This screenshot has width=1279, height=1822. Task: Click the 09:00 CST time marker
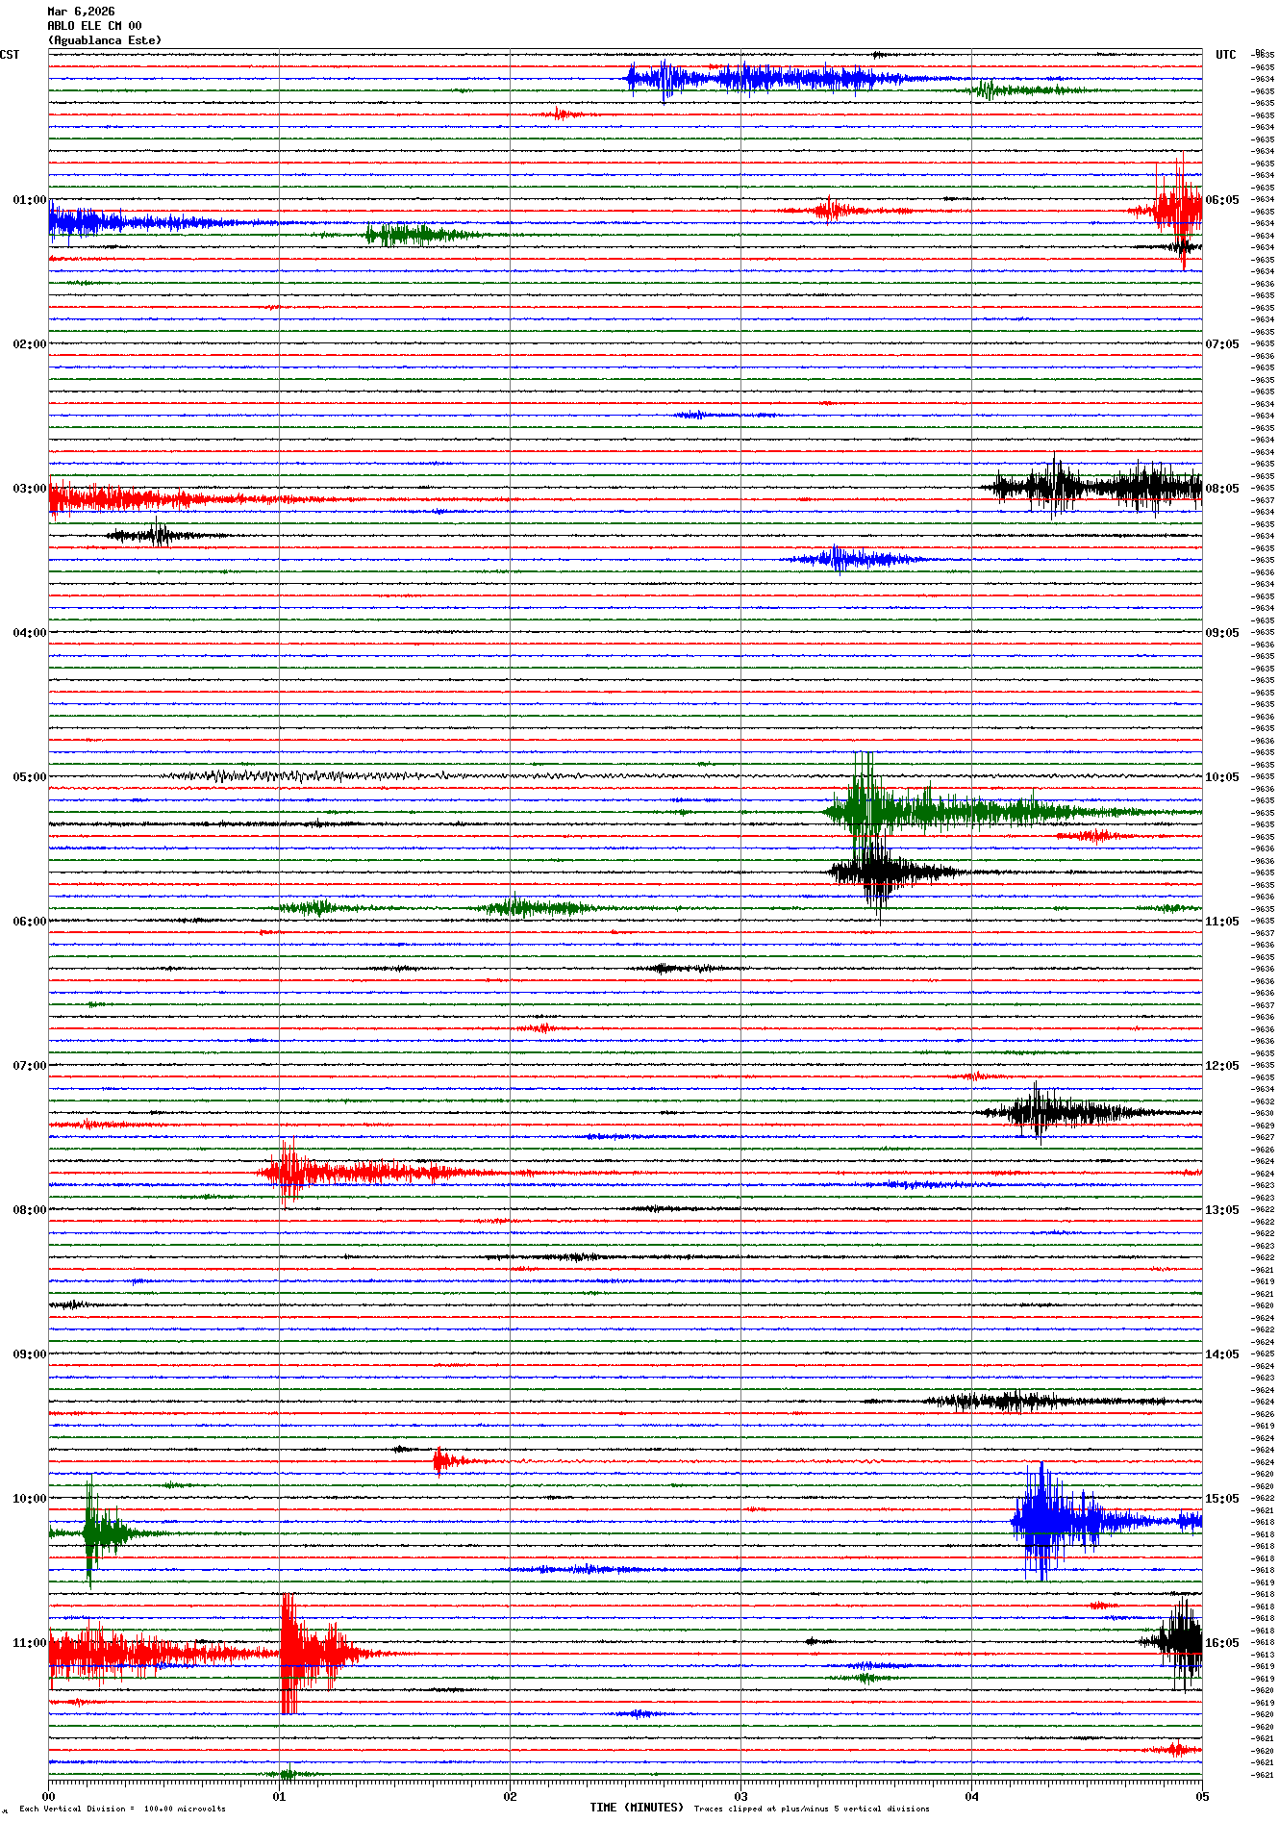[x=29, y=1354]
